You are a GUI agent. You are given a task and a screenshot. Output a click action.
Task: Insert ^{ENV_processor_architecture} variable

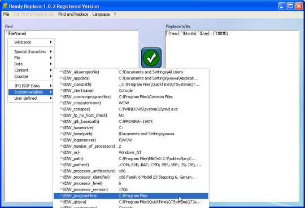[x=131, y=171]
